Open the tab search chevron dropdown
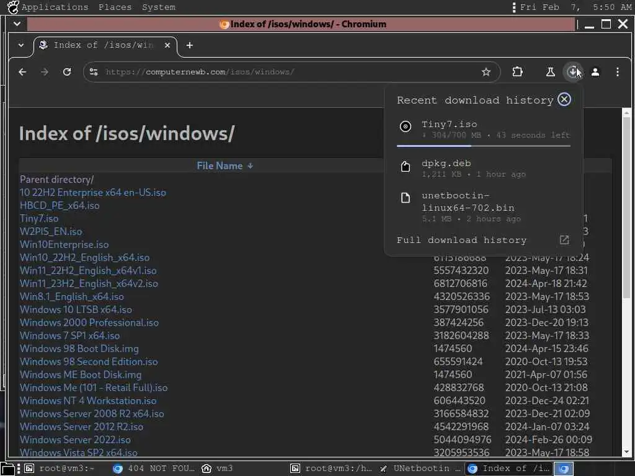Image resolution: width=635 pixels, height=476 pixels. pos(21,45)
